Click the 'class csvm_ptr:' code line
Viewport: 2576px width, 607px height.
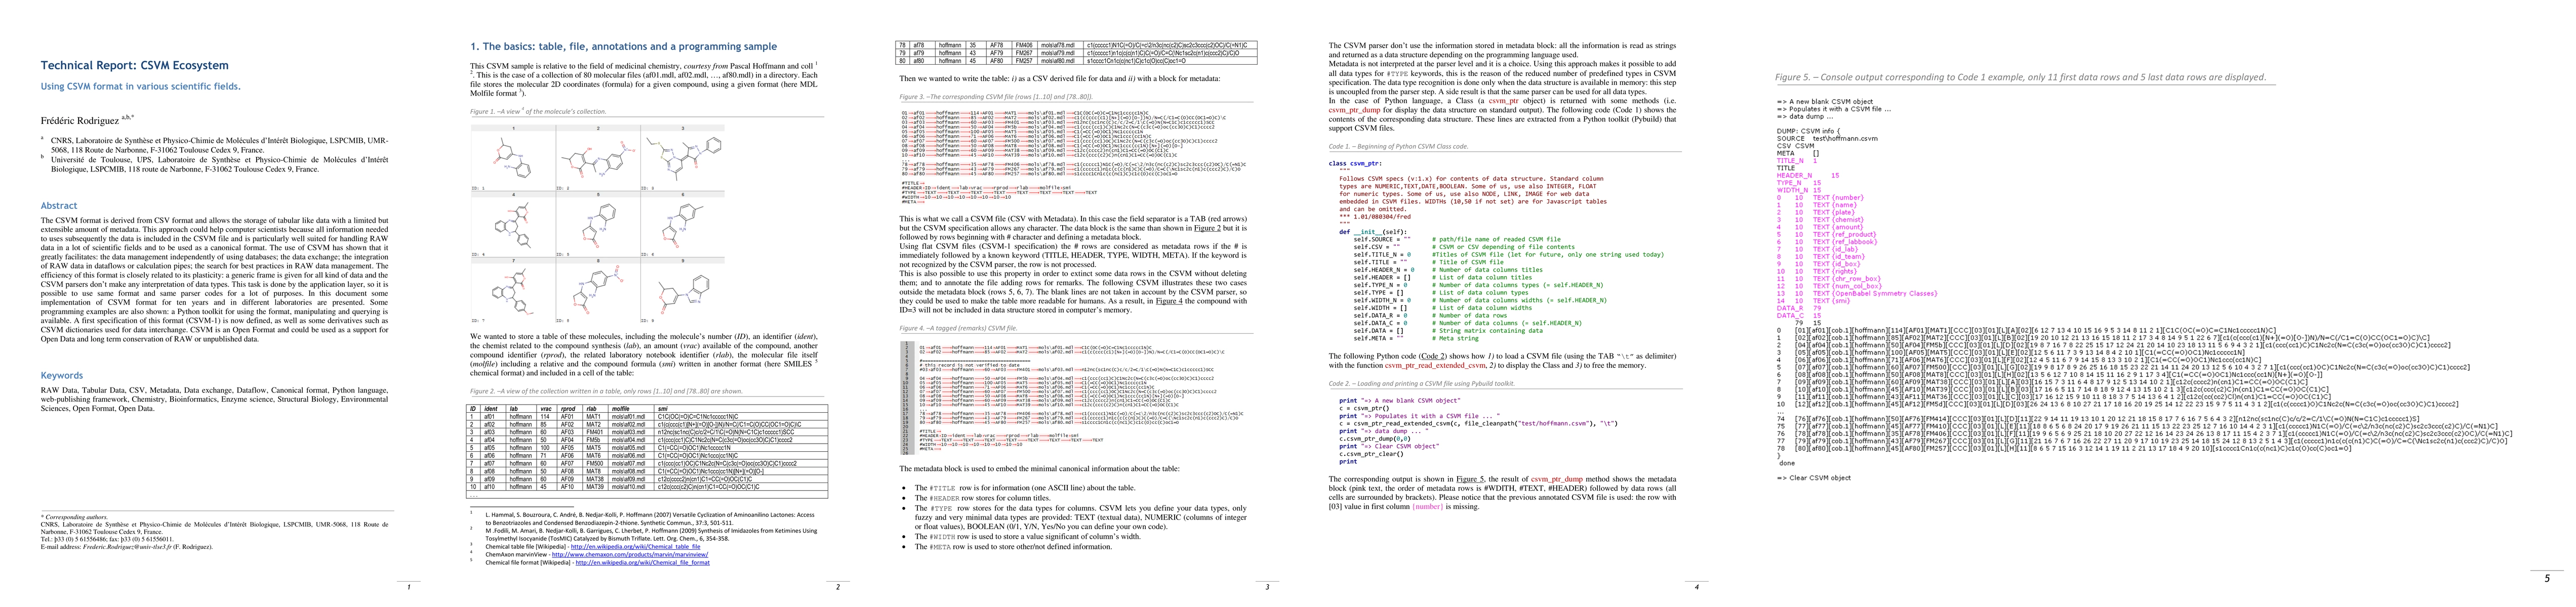[1355, 163]
